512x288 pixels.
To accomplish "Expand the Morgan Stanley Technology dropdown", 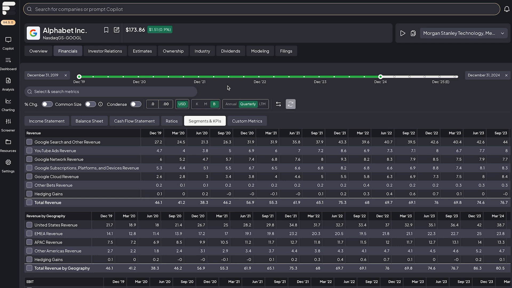I will (x=502, y=33).
